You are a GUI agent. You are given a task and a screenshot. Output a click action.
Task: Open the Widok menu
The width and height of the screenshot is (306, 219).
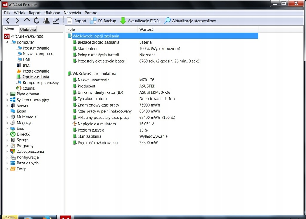click(x=19, y=13)
